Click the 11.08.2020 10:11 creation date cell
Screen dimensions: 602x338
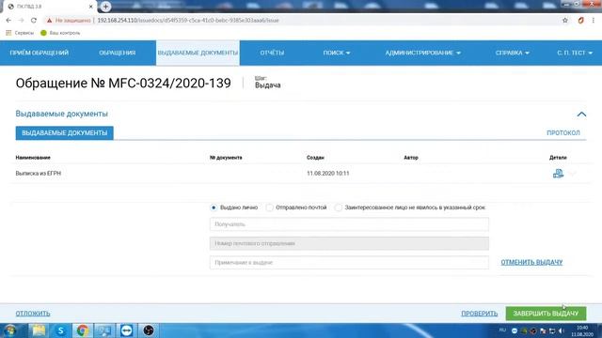[x=328, y=173]
